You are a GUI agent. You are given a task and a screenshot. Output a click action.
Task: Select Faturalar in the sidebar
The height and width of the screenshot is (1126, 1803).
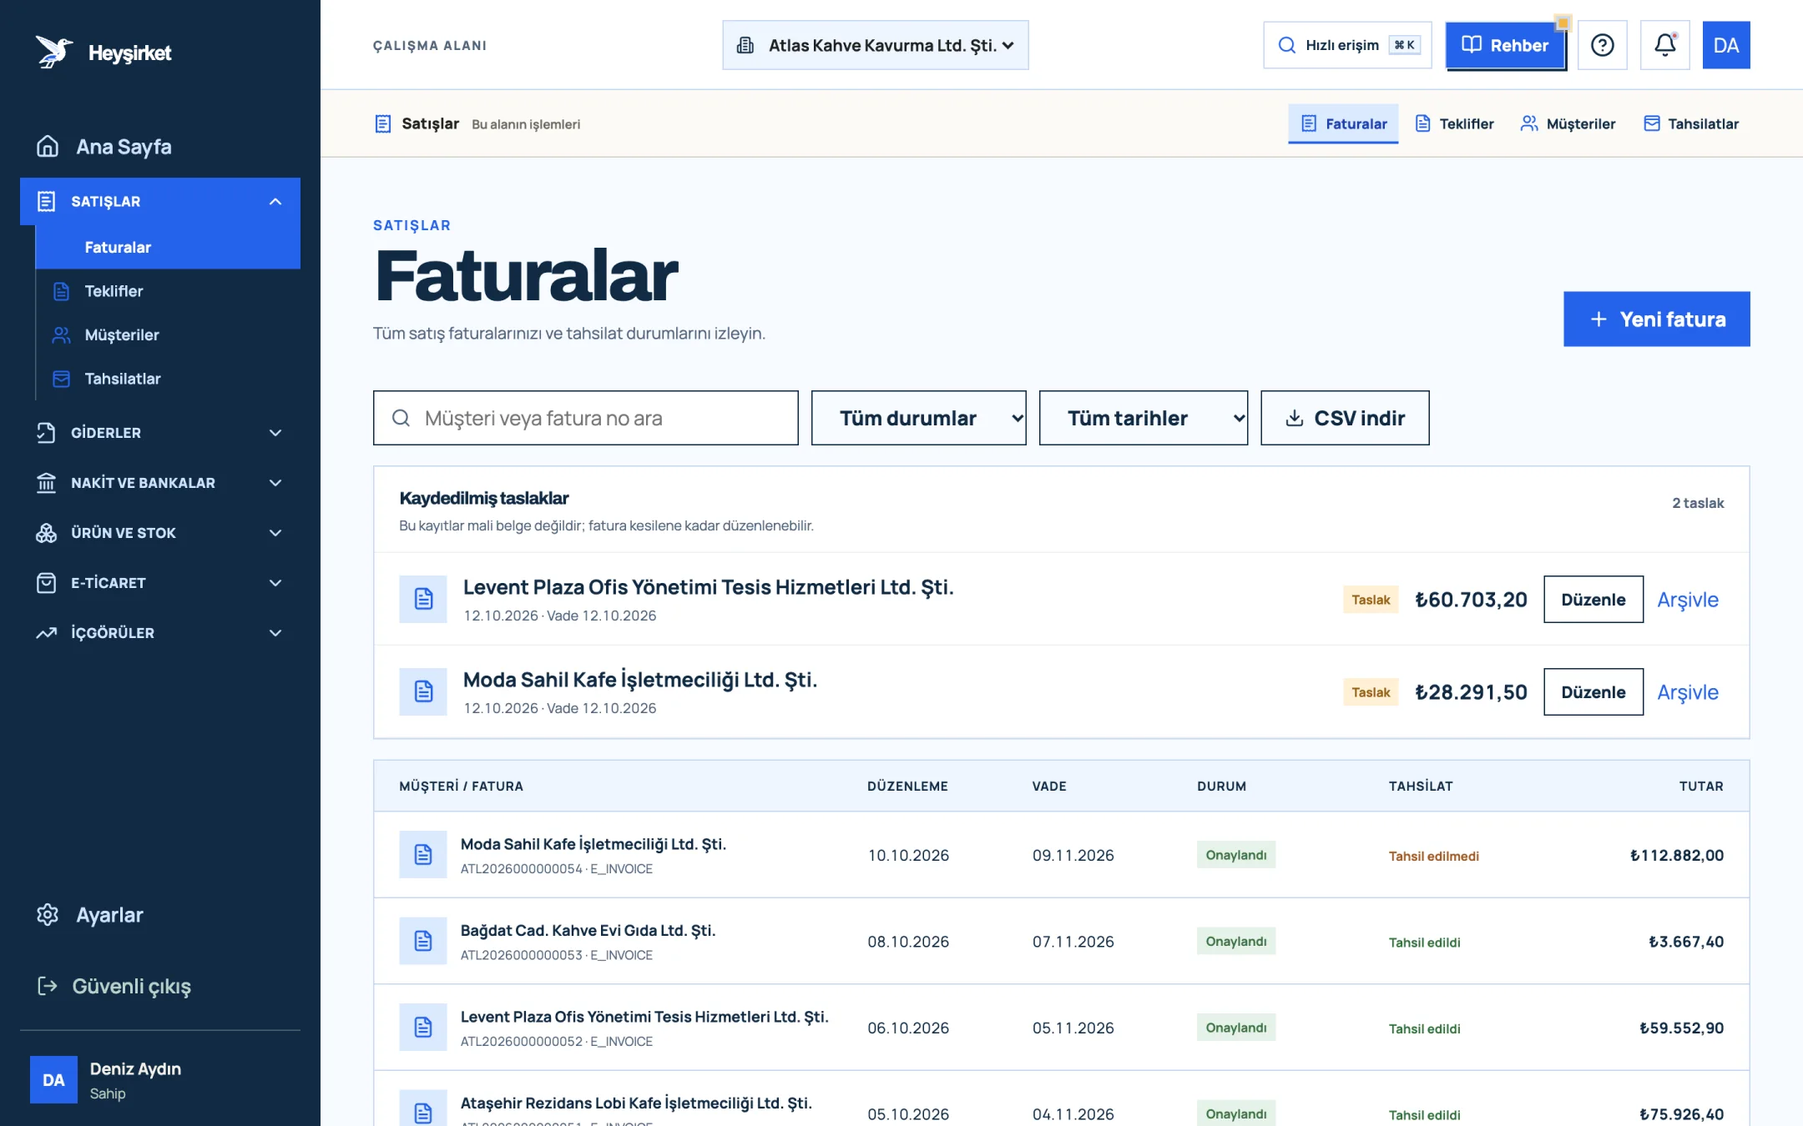coord(168,247)
